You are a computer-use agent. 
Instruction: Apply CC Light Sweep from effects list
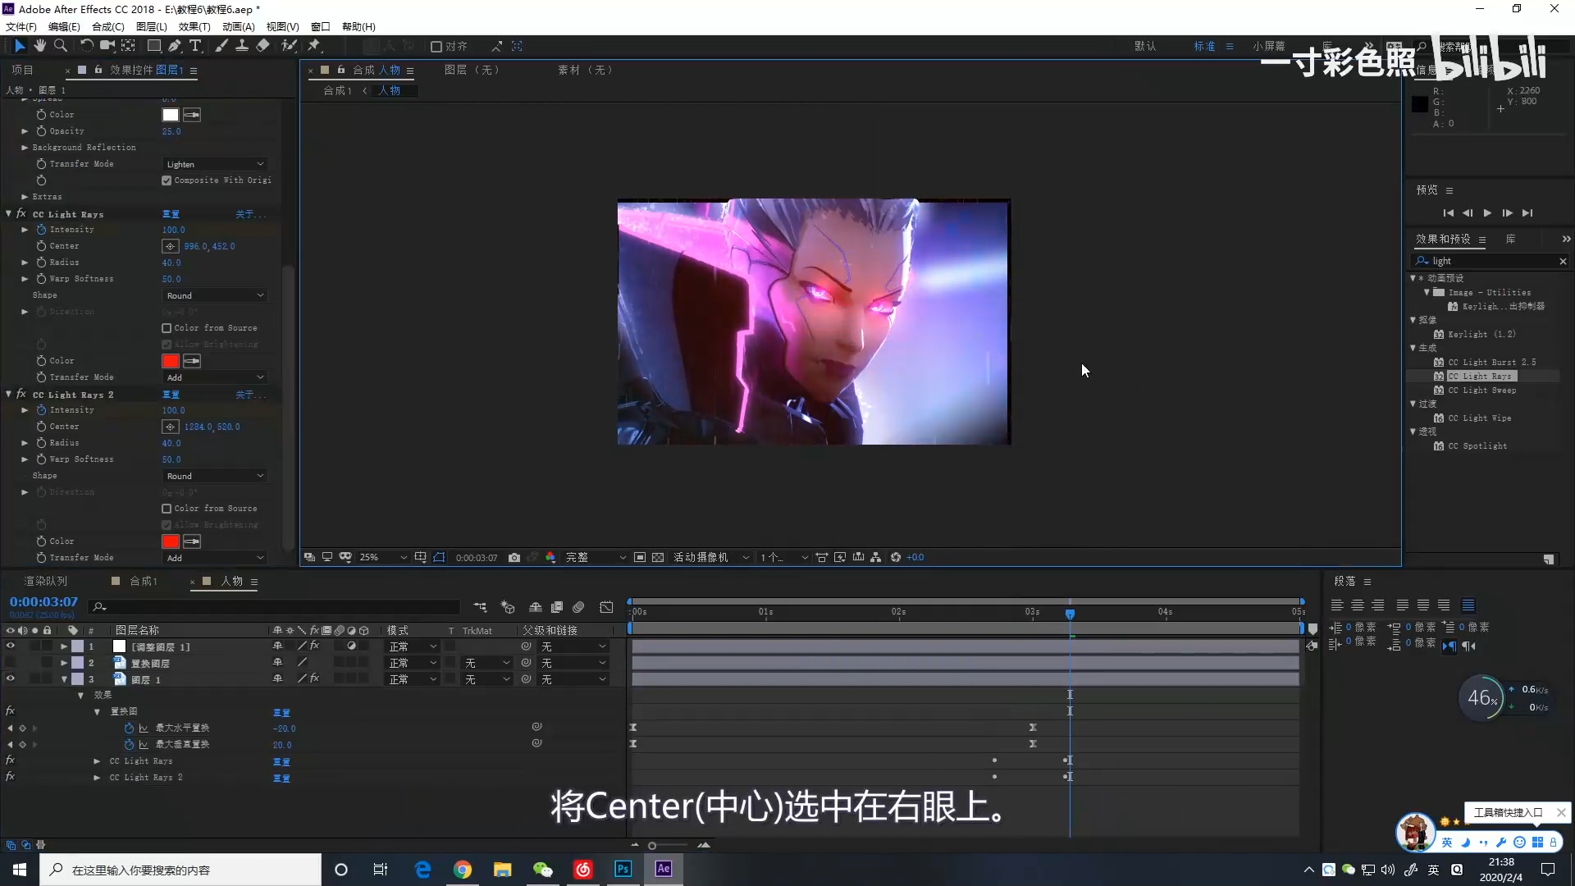(x=1481, y=390)
